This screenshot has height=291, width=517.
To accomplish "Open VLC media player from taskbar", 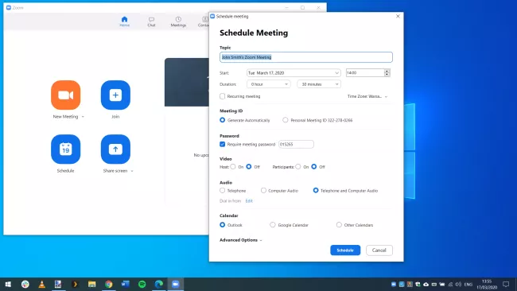I will click(x=42, y=284).
